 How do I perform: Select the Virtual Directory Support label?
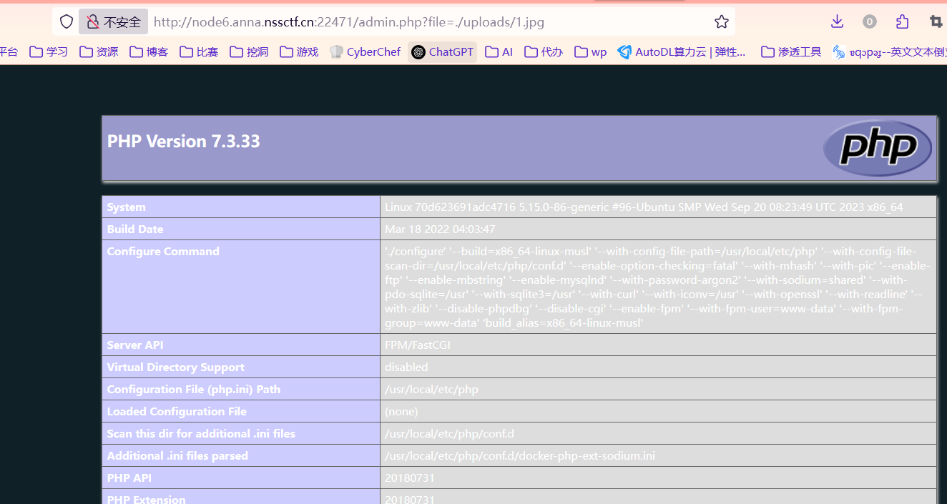(176, 367)
